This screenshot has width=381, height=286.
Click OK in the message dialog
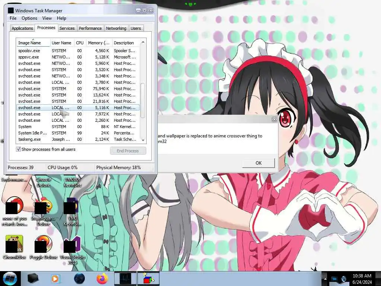(x=258, y=163)
